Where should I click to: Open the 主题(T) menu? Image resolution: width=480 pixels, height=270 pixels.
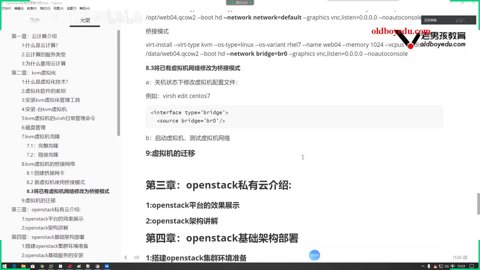pyautogui.click(x=71, y=8)
